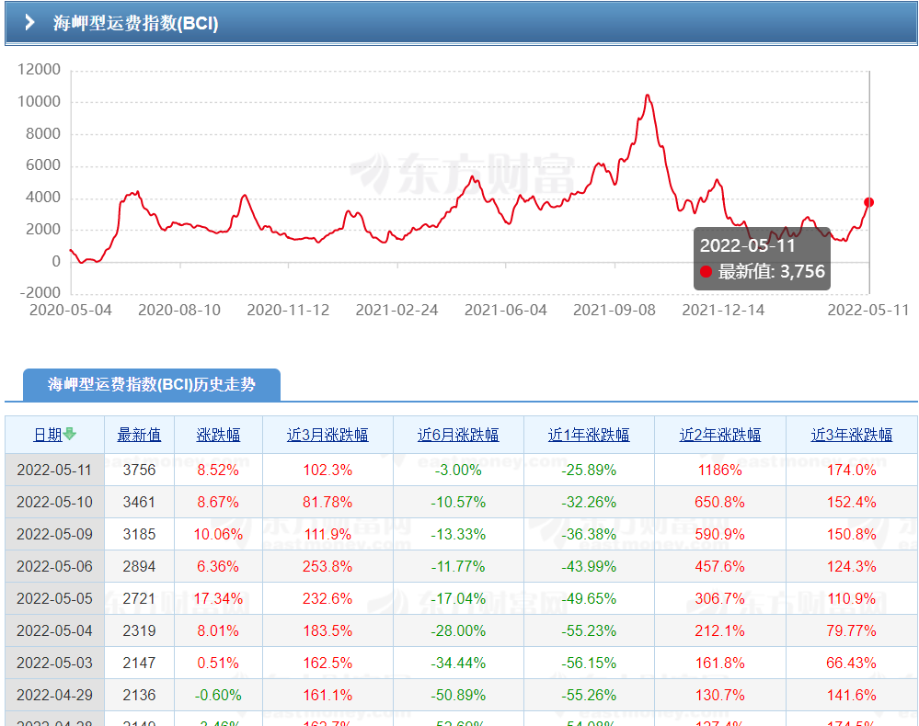Click the 近2年涨跌幅 column header
The image size is (919, 726).
[719, 433]
